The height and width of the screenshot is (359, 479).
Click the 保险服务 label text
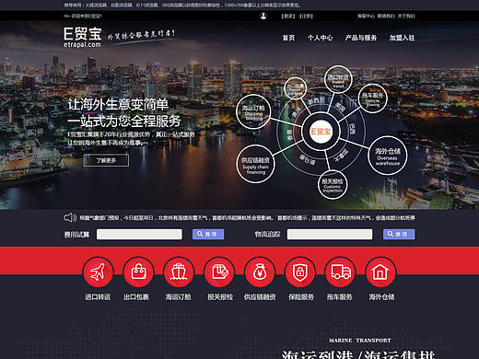tap(301, 297)
